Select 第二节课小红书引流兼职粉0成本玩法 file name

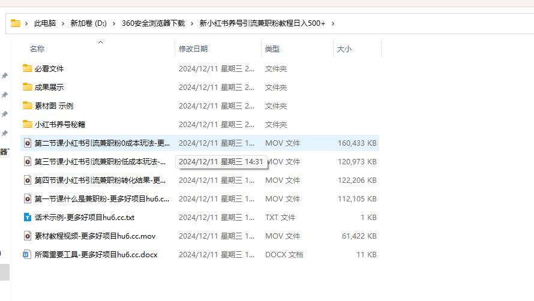[102, 143]
